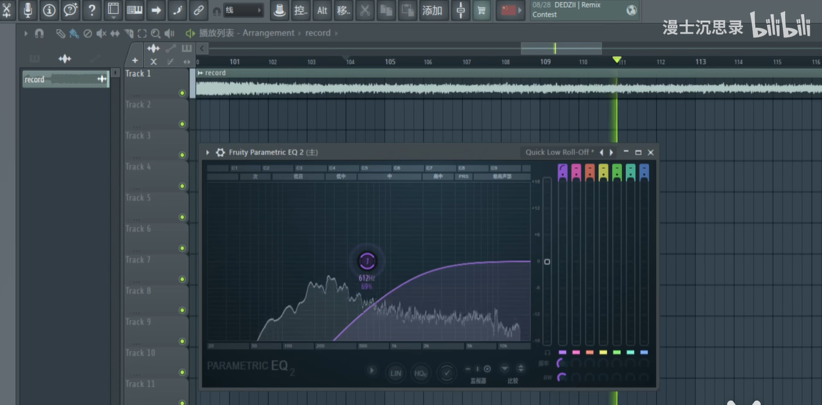822x405 pixels.
Task: Select the paint brush tool in playlist toolbar
Action: (x=74, y=33)
